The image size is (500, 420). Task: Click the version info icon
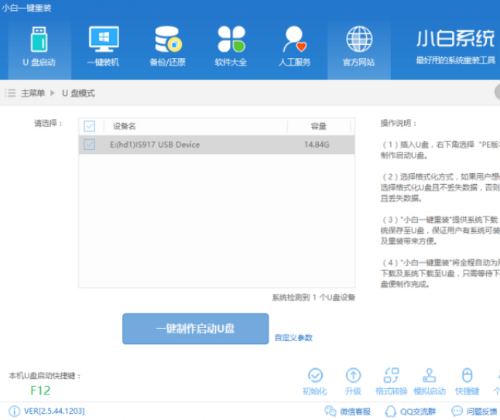[14, 411]
